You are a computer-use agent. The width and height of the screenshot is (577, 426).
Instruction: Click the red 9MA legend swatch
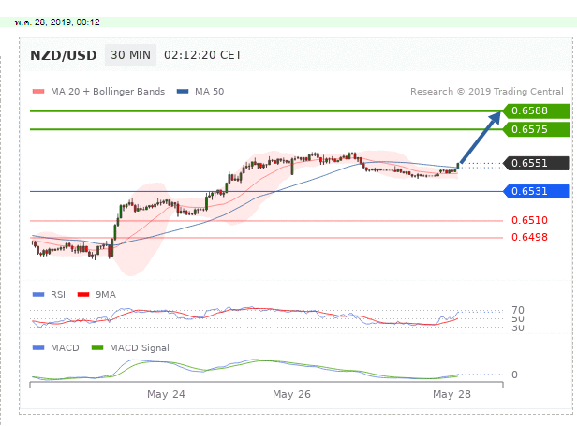click(83, 294)
